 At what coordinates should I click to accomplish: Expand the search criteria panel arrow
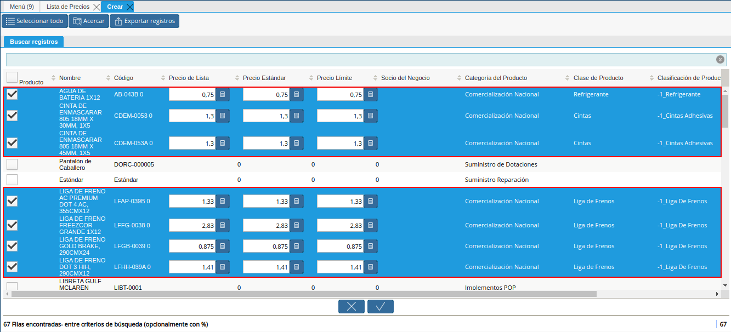720,60
